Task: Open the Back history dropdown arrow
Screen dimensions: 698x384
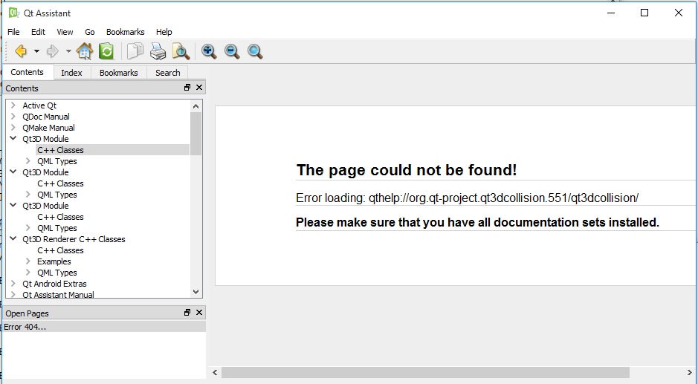Action: click(36, 51)
